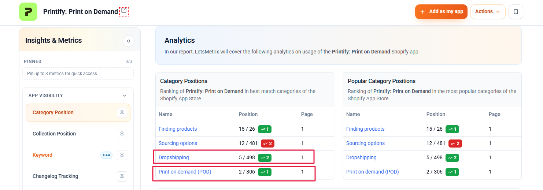Pin the Changelog Tracking metric
The height and width of the screenshot is (190, 543).
[122, 176]
